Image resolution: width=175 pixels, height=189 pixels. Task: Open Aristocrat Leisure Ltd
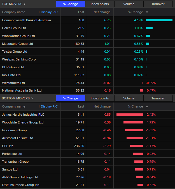17,138
